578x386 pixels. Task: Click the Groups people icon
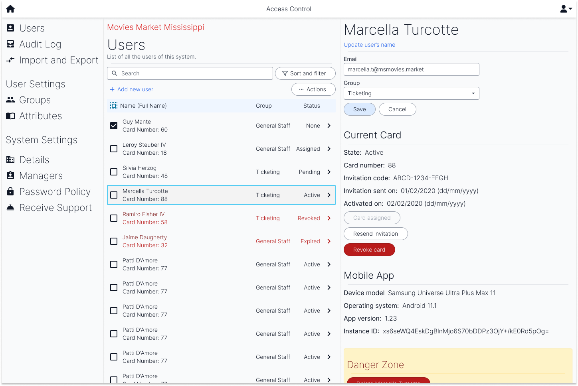[x=11, y=100]
